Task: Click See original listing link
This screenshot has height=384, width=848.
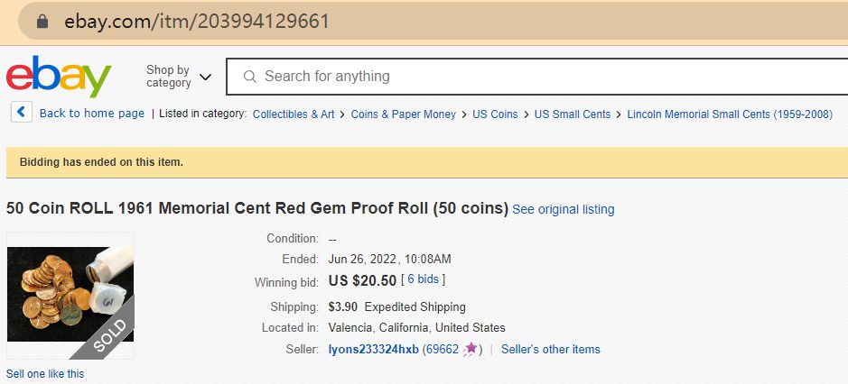Action: (x=563, y=209)
